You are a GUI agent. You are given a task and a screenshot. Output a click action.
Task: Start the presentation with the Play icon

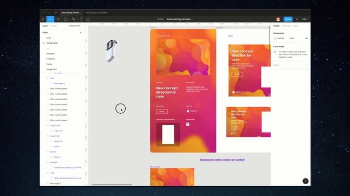pyautogui.click(x=296, y=20)
